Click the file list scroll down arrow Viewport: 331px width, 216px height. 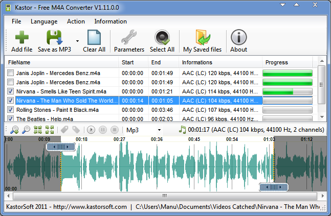pyautogui.click(x=322, y=117)
